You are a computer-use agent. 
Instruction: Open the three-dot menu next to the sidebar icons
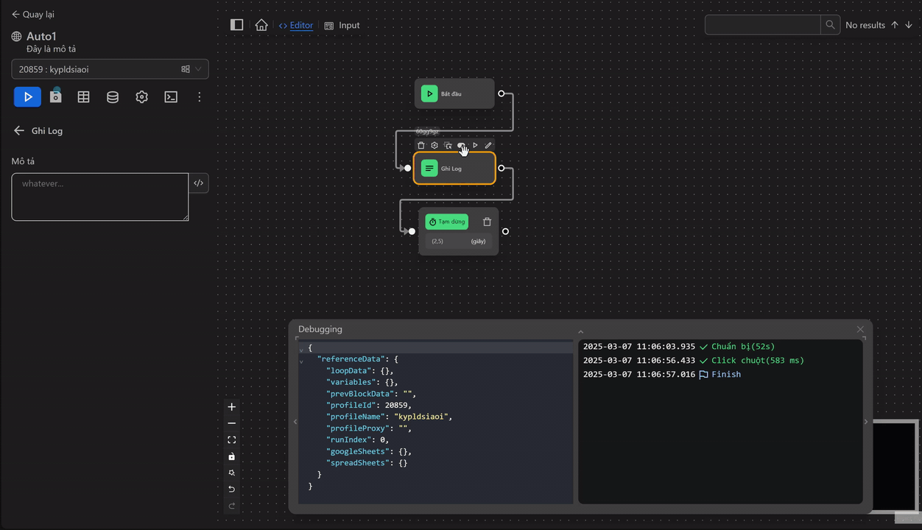coord(200,96)
